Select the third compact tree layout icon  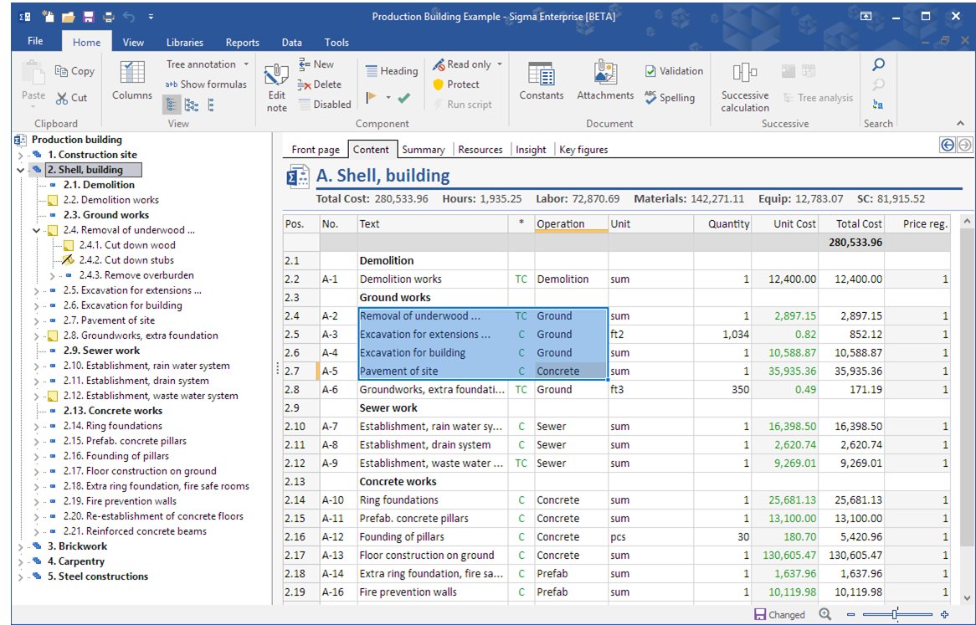click(210, 105)
